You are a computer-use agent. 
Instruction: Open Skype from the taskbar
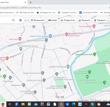[x=92, y=104]
